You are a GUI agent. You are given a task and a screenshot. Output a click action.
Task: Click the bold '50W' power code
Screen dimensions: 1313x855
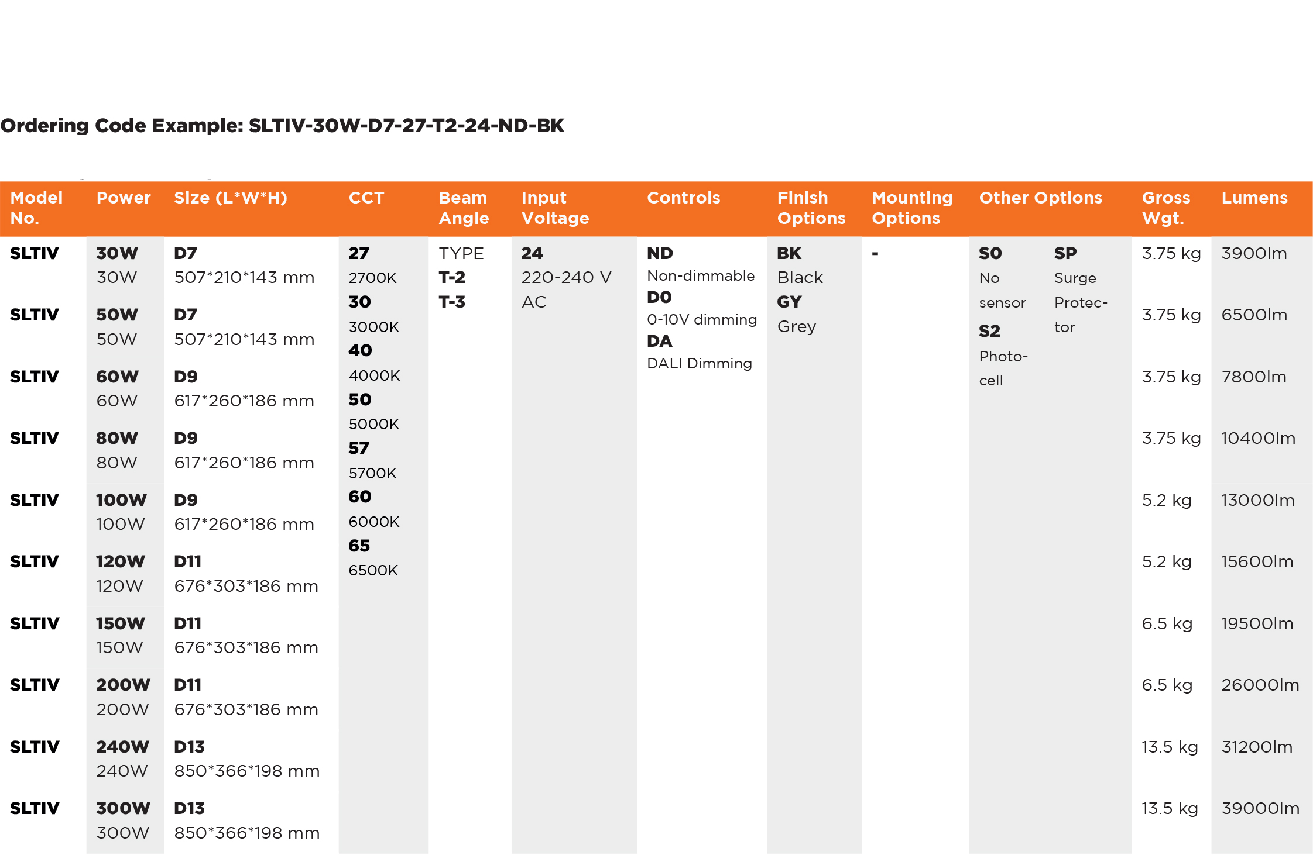(x=117, y=315)
